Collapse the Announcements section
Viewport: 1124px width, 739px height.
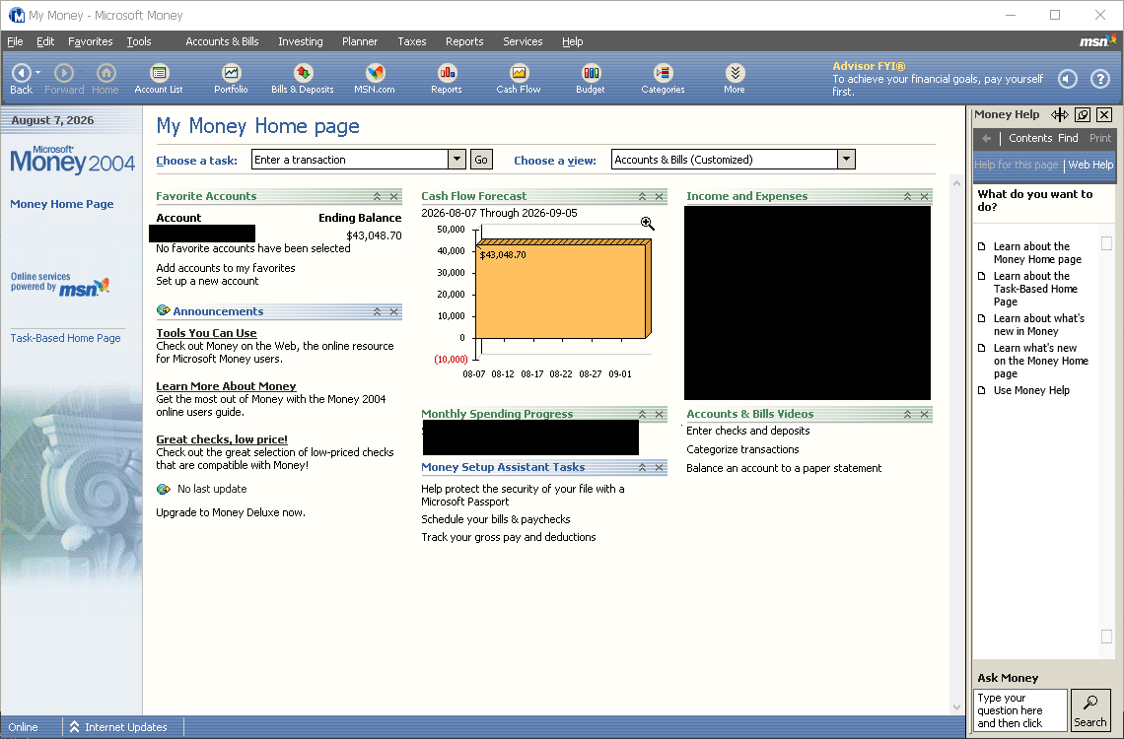pos(377,311)
